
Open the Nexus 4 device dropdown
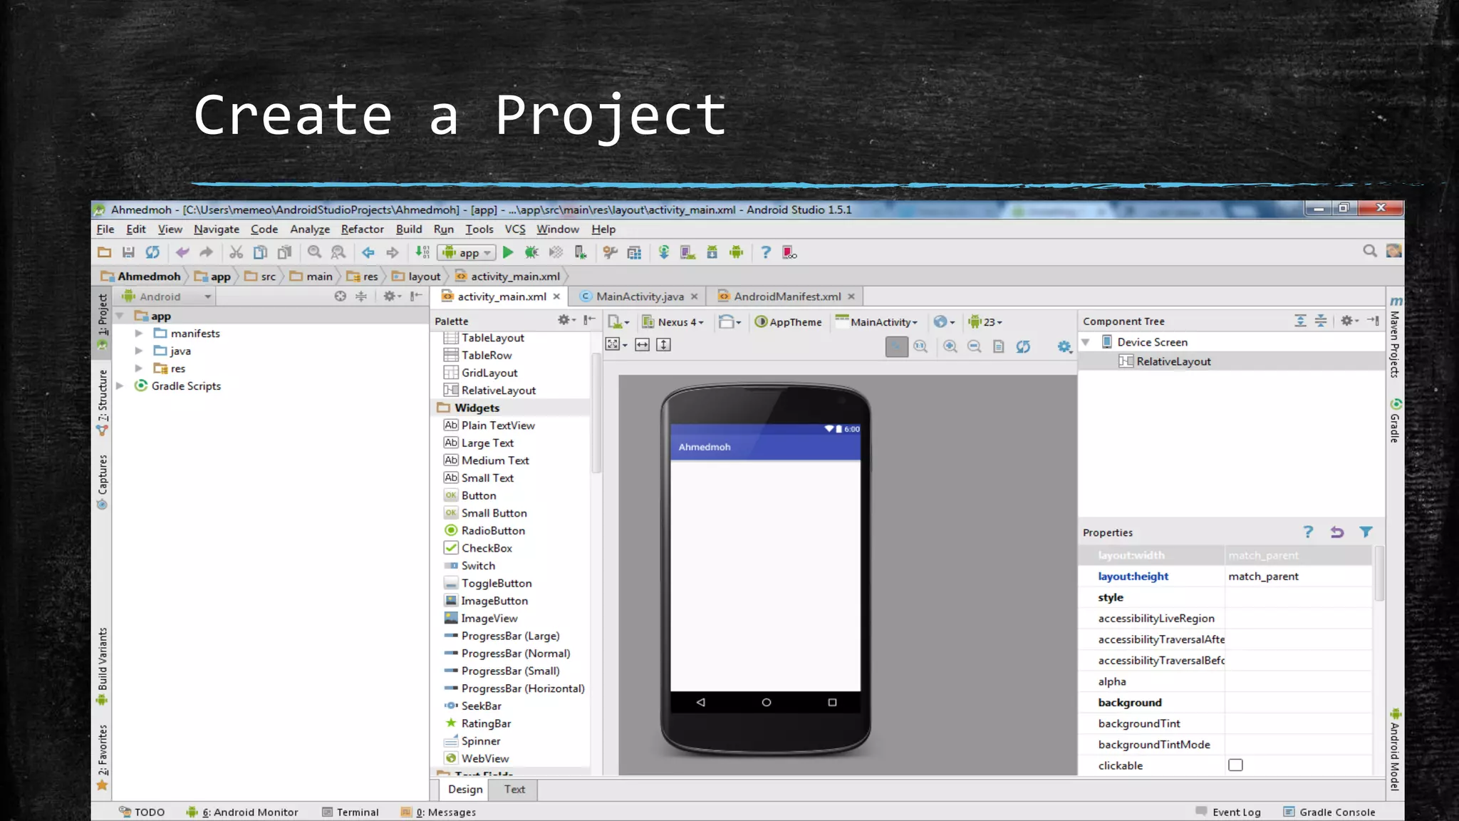(x=673, y=322)
